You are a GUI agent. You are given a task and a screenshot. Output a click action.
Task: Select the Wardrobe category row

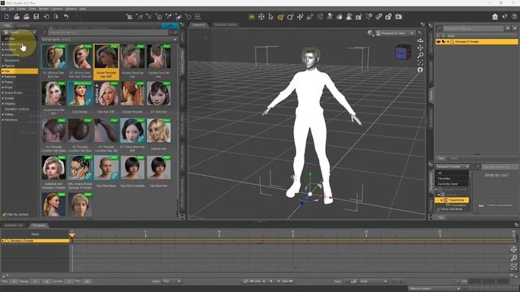[x=19, y=120]
